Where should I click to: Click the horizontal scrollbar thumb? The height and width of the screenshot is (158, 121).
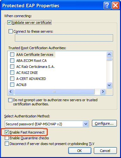click(54, 92)
